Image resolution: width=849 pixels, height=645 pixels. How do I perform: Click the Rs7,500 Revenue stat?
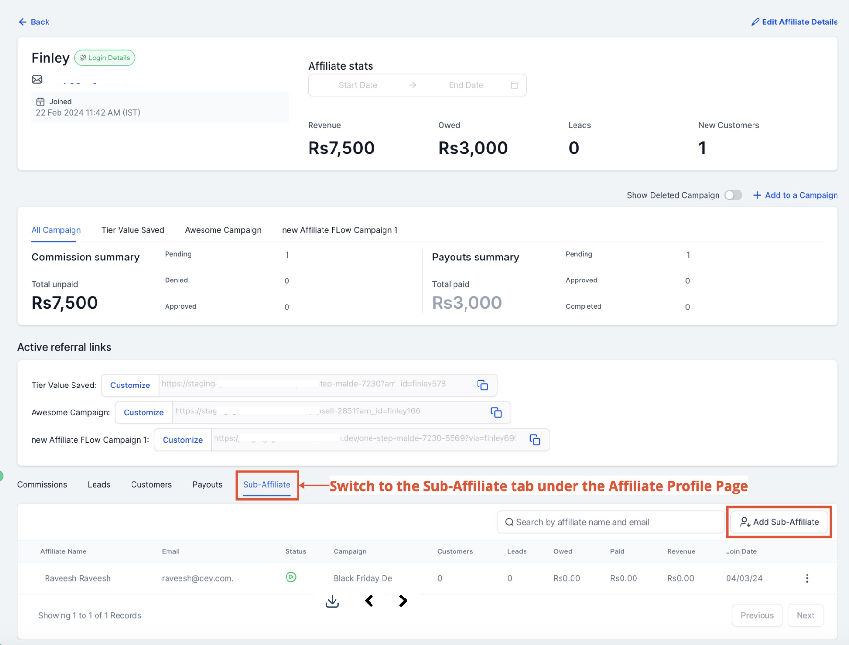click(341, 148)
